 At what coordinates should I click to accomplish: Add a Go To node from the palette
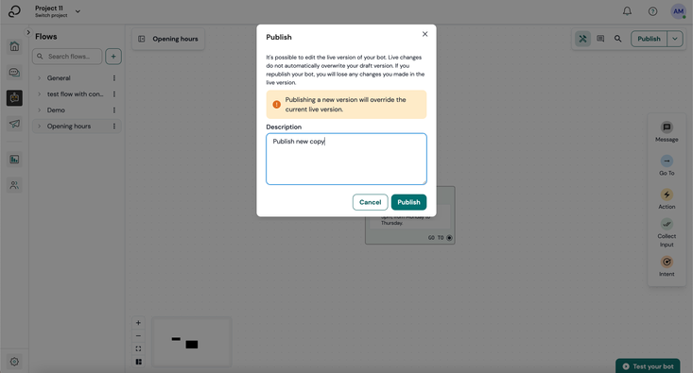(667, 165)
